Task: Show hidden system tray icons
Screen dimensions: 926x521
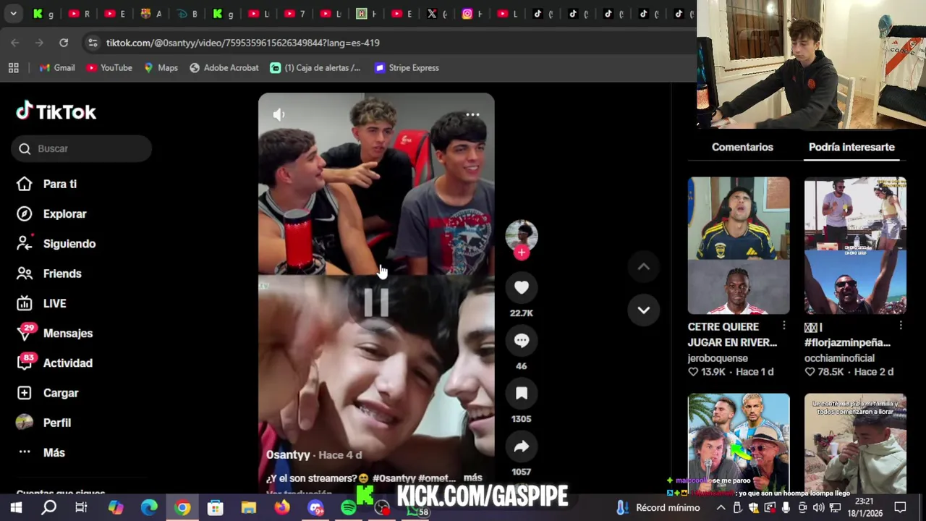Action: tap(721, 508)
